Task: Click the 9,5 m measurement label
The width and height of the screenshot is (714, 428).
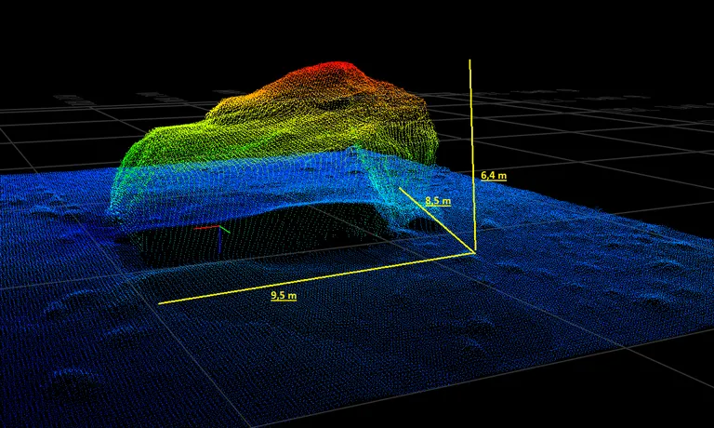Action: coord(283,295)
